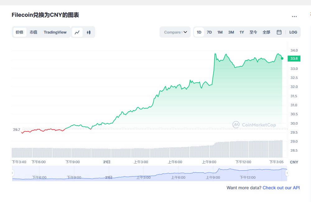Toggle LOG scale on the chart

coord(293,32)
